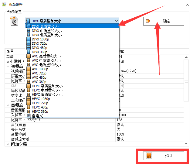Choose the AVC 720p preset
This screenshot has height=165, width=193.
pos(72,73)
